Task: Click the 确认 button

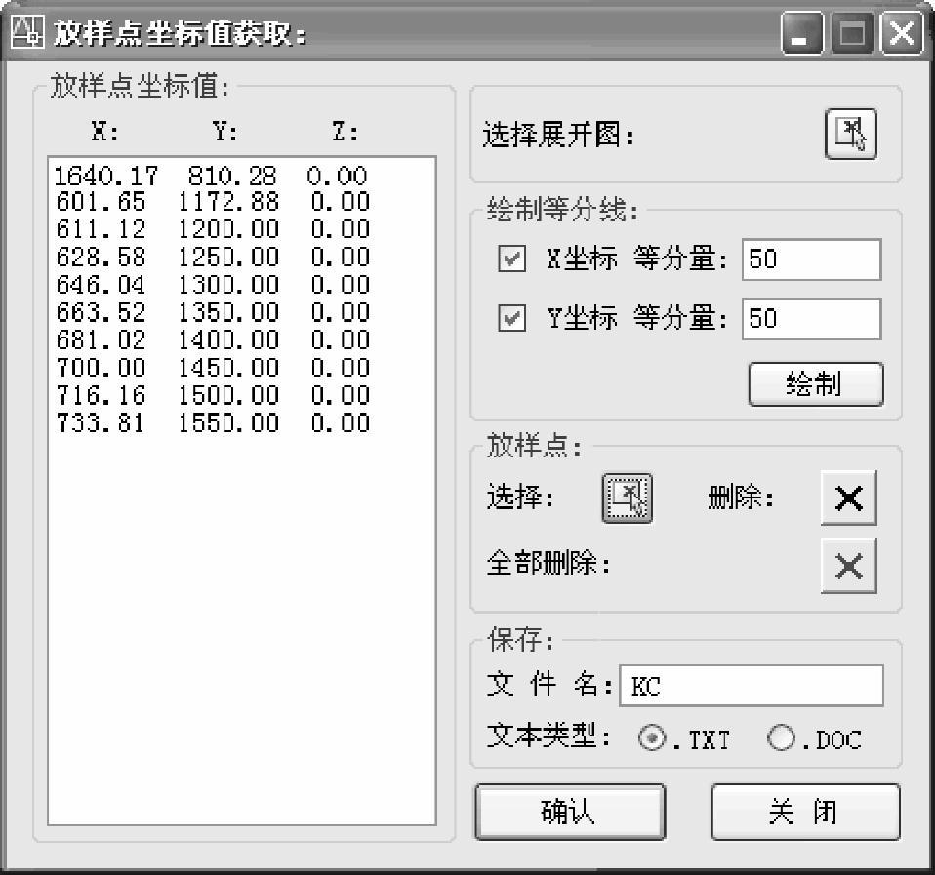Action: (570, 812)
